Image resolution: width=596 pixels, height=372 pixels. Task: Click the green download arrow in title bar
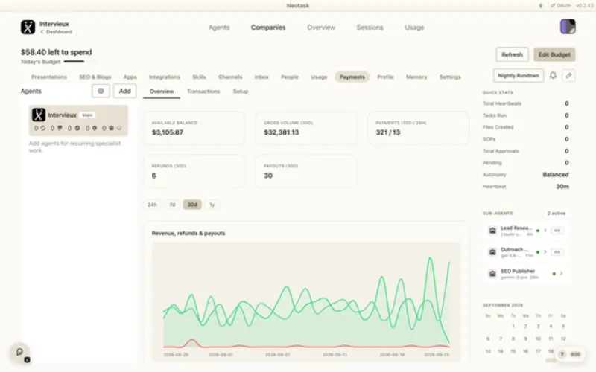pyautogui.click(x=541, y=6)
